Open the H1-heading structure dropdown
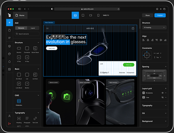Screen dimensions: 174x133 [x=154, y=27]
